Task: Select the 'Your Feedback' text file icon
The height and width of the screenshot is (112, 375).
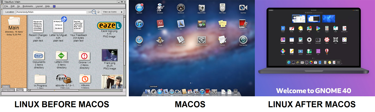Action: coord(78,26)
